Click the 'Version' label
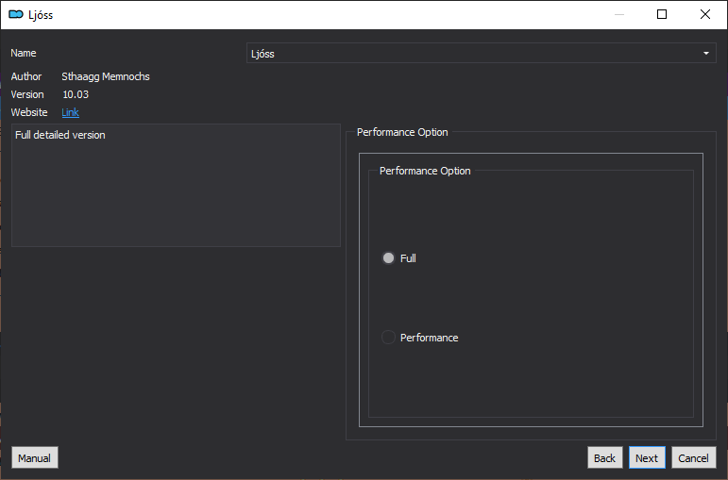The width and height of the screenshot is (728, 480). 27,94
